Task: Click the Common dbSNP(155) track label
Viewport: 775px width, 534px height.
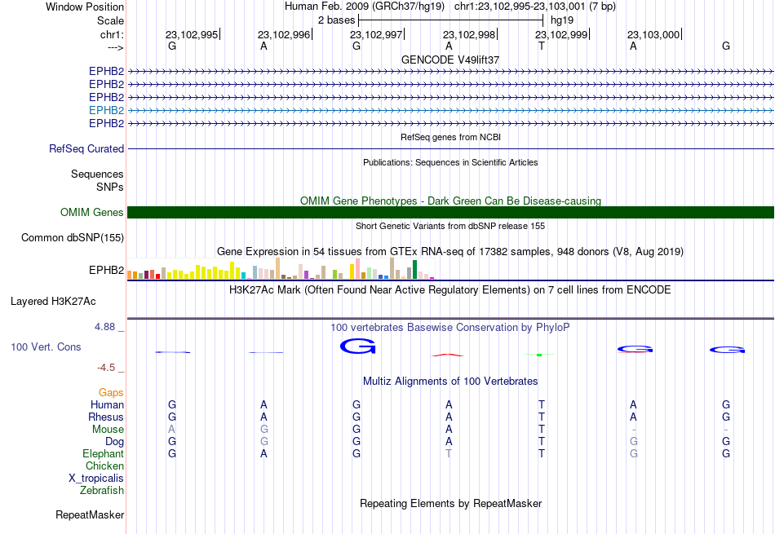Action: 73,237
